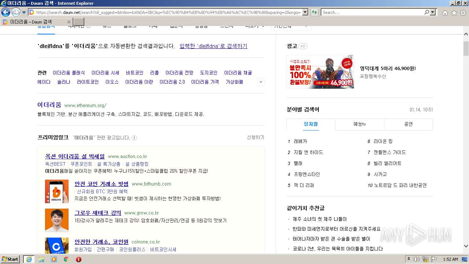Focus the IE Search box

click(372, 12)
